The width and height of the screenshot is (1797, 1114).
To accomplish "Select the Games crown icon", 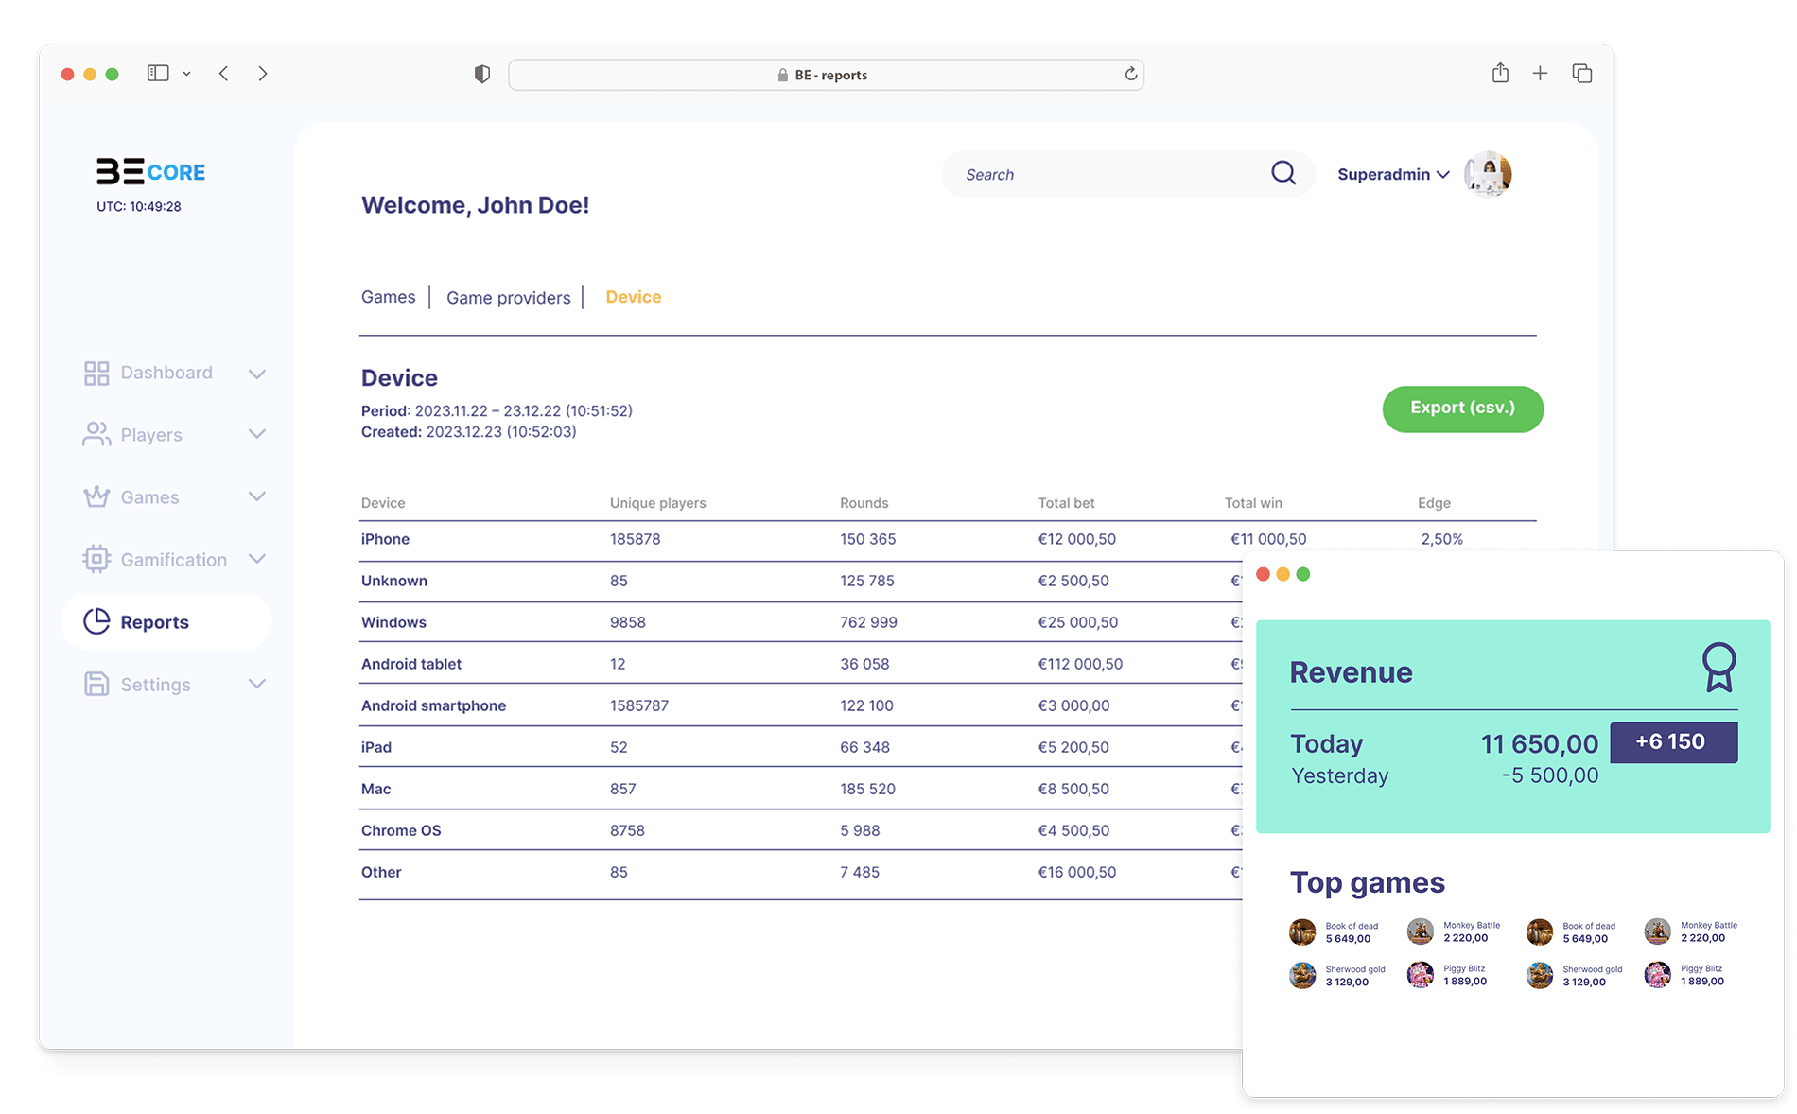I will coord(96,496).
